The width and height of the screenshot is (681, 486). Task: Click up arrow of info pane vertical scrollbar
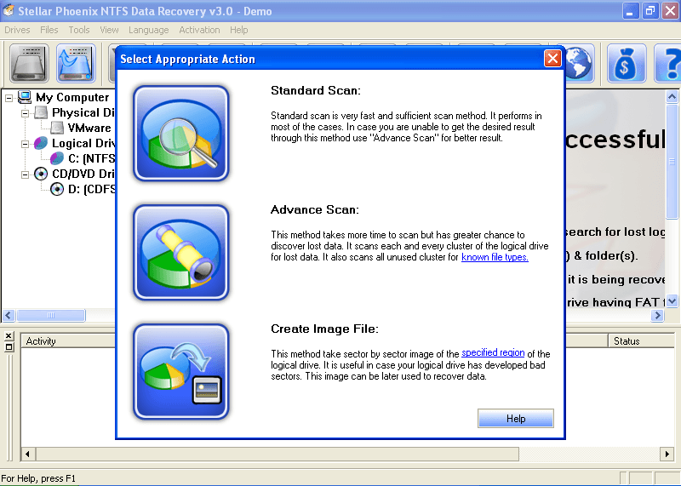[x=672, y=96]
